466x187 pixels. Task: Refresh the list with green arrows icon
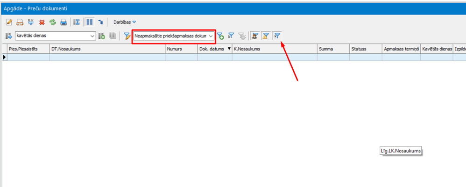(53, 22)
